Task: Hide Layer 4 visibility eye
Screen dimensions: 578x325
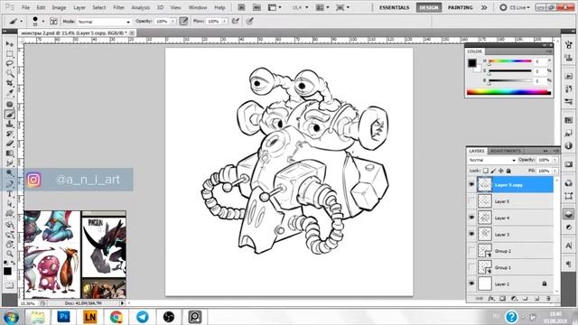Action: [x=471, y=218]
